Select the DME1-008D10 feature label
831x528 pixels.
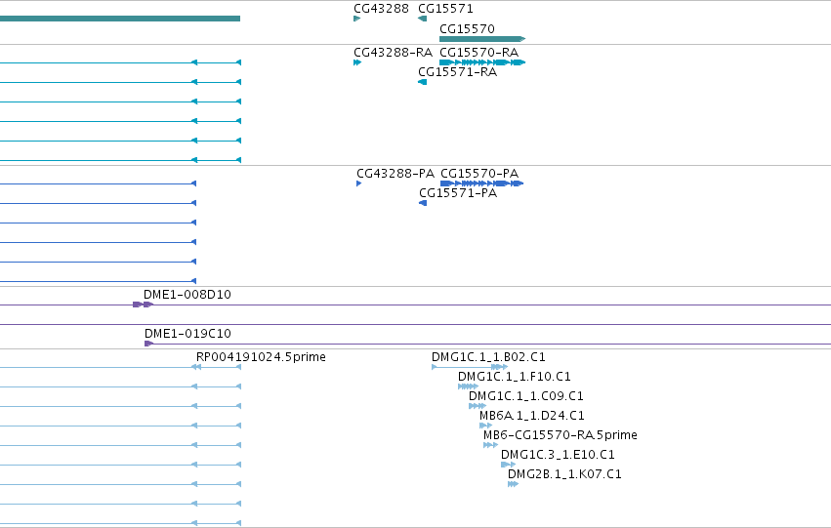[187, 295]
